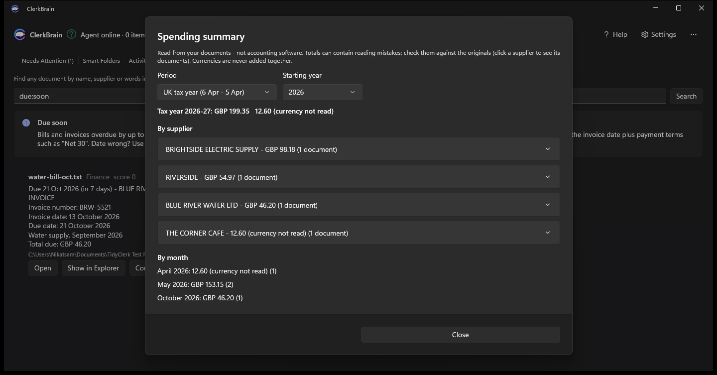
Task: Open the Period dropdown
Action: click(217, 92)
